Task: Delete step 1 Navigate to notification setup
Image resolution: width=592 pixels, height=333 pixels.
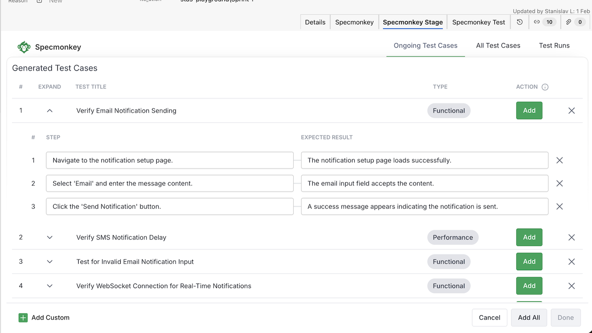Action: coord(560,160)
